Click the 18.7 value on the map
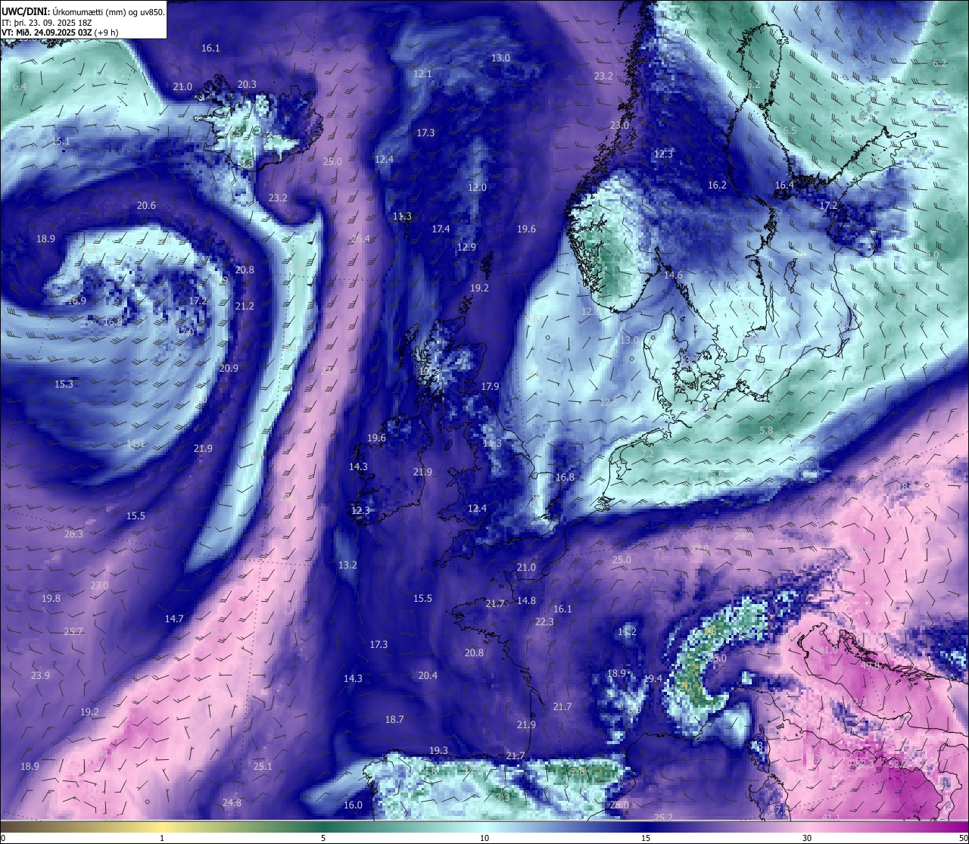This screenshot has height=844, width=969. coord(394,720)
